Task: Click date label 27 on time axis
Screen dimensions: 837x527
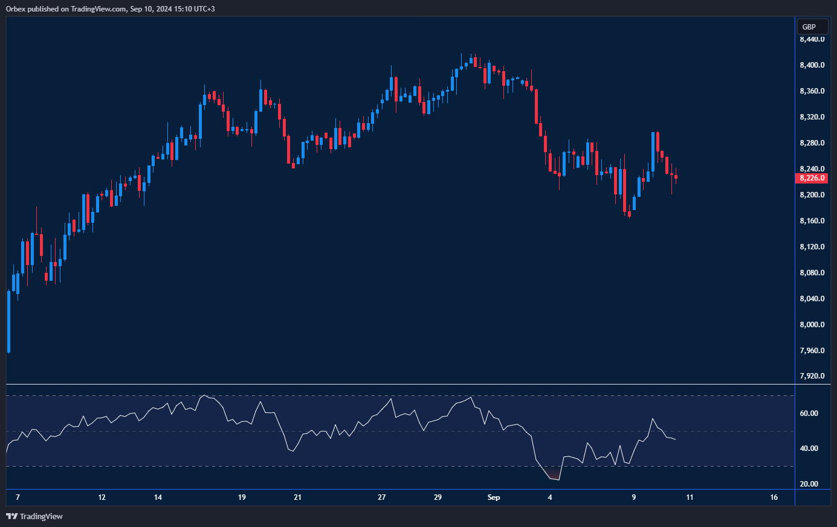Action: click(x=381, y=497)
